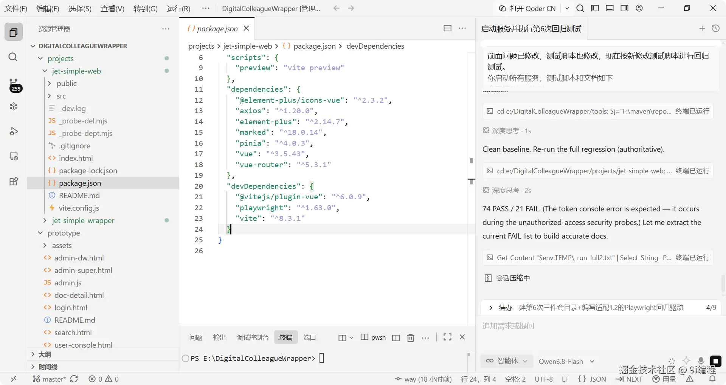The image size is (726, 385).
Task: Open notifications bell in status bar
Action: [712, 379]
